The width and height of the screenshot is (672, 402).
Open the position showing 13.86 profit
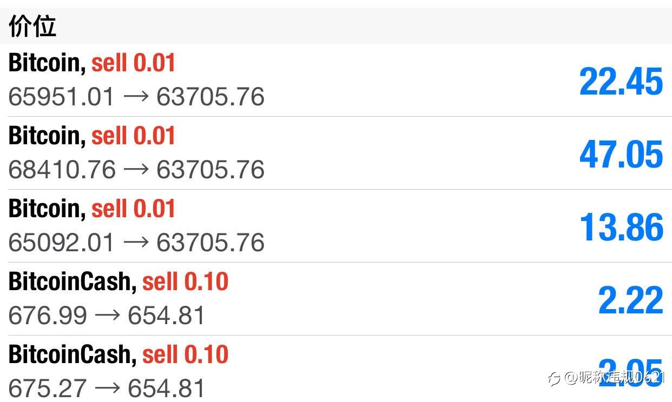coord(336,226)
